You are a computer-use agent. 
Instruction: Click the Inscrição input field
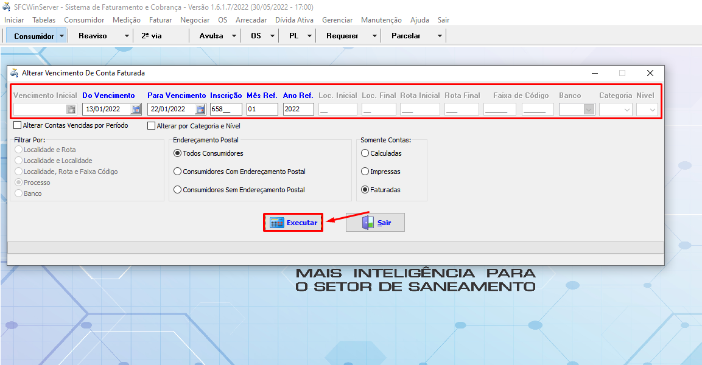point(226,109)
